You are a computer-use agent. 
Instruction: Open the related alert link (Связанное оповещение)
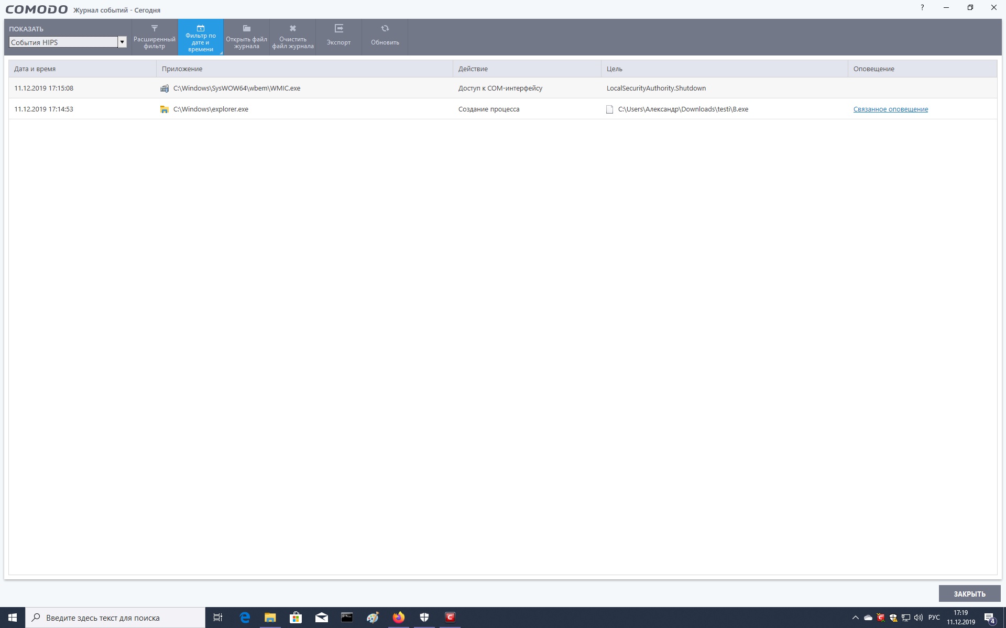point(890,109)
